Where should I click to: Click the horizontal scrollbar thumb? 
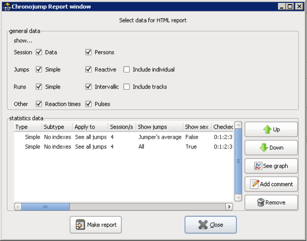point(46,206)
